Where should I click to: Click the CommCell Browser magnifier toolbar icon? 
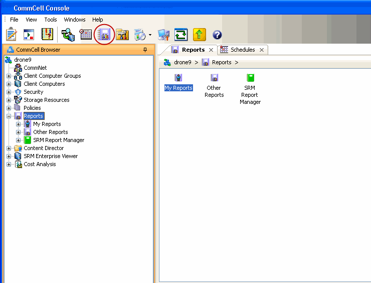pyautogui.click(x=68, y=35)
